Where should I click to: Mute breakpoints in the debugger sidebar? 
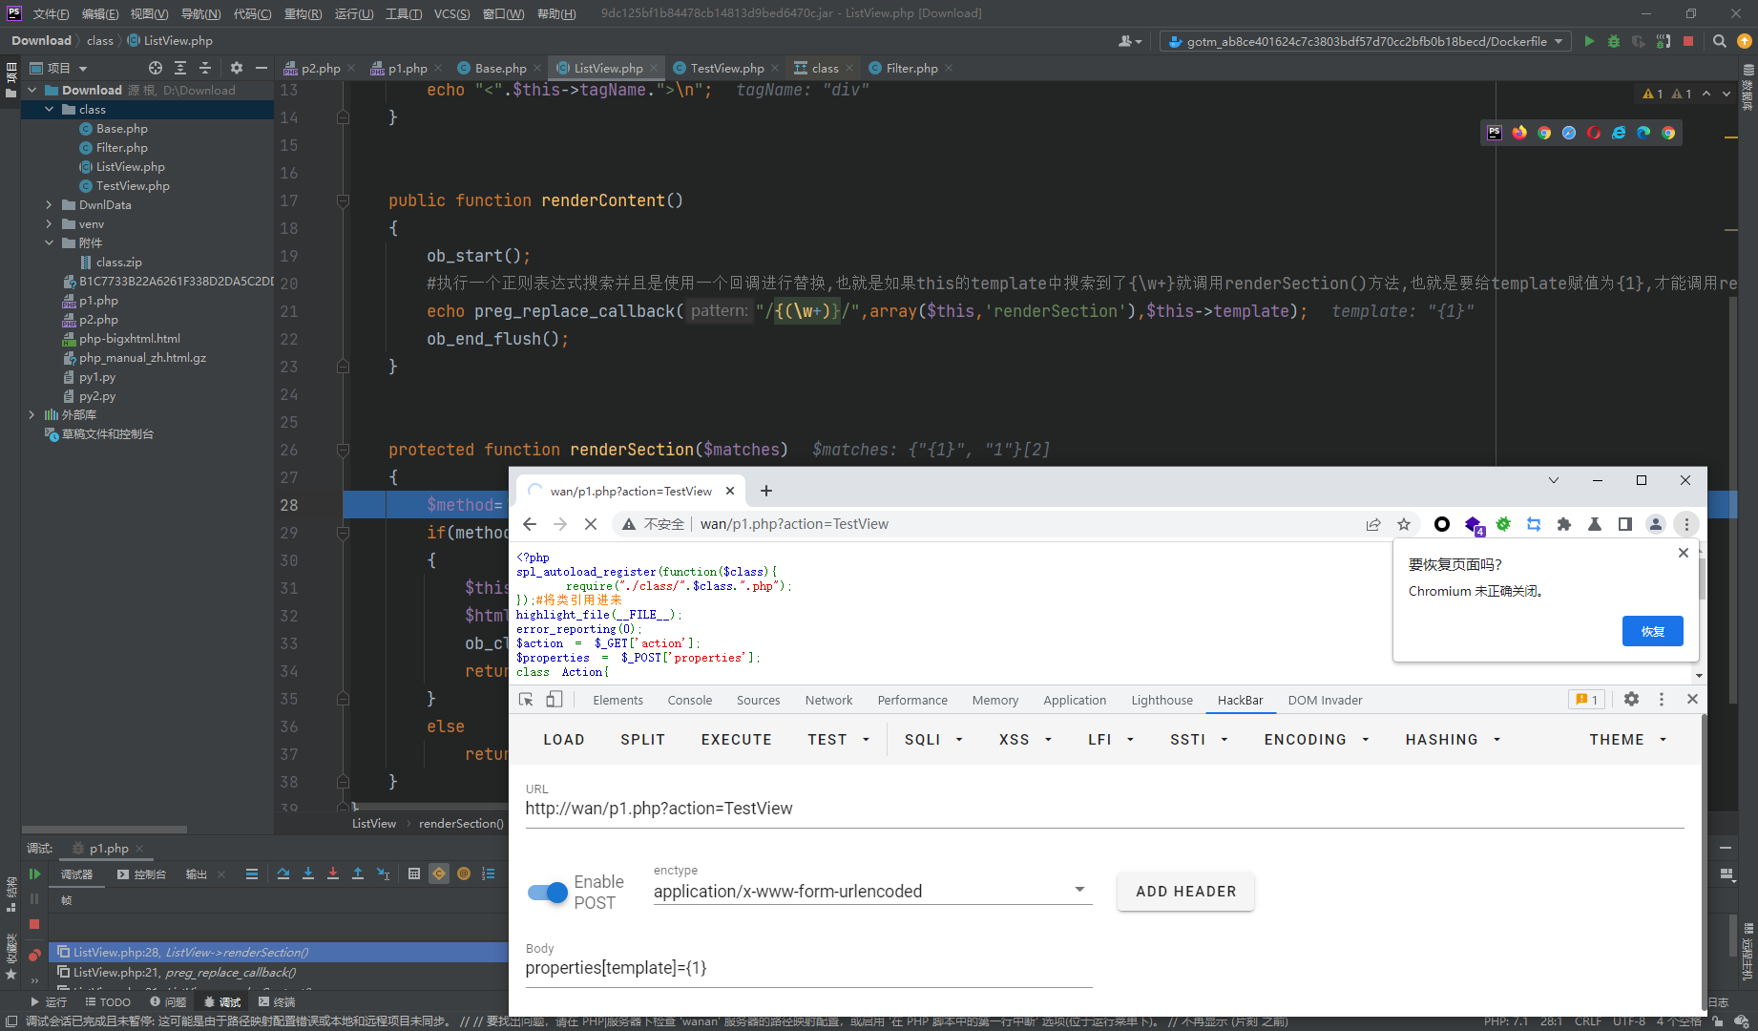[x=34, y=955]
